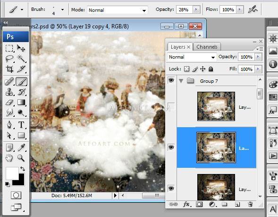Viewport: 278px width, 217px height.
Task: Enable airbrush in options bar
Action: pos(253,9)
